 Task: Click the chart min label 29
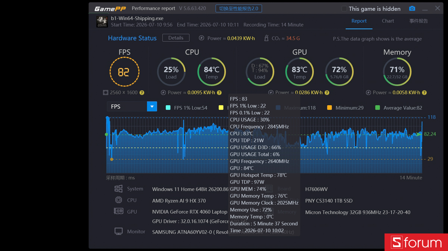(x=430, y=159)
